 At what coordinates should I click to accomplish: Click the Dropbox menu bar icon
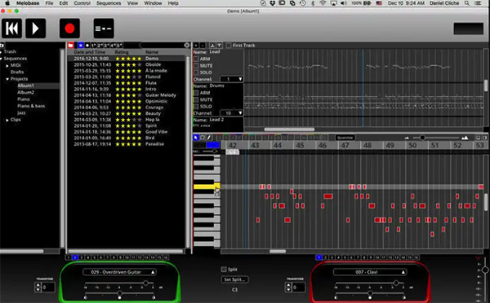tap(273, 3)
